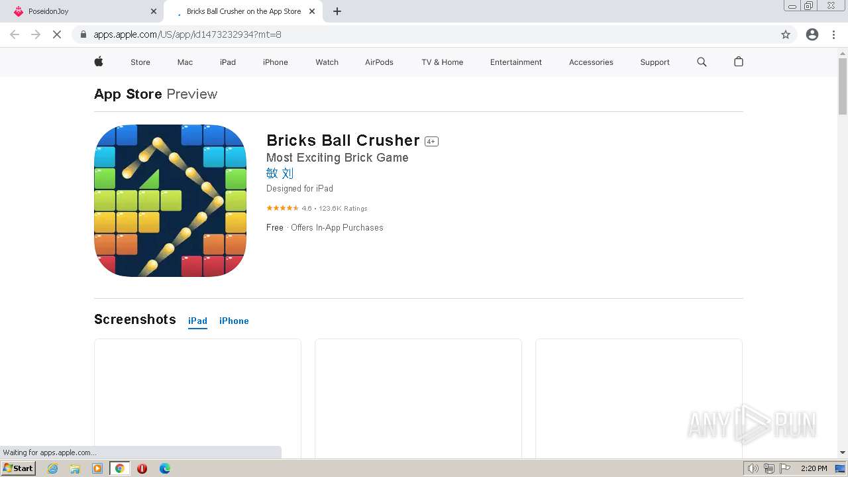Select the Bricks Ball Crusher App Store tab
Image resolution: width=848 pixels, height=477 pixels.
(x=242, y=11)
